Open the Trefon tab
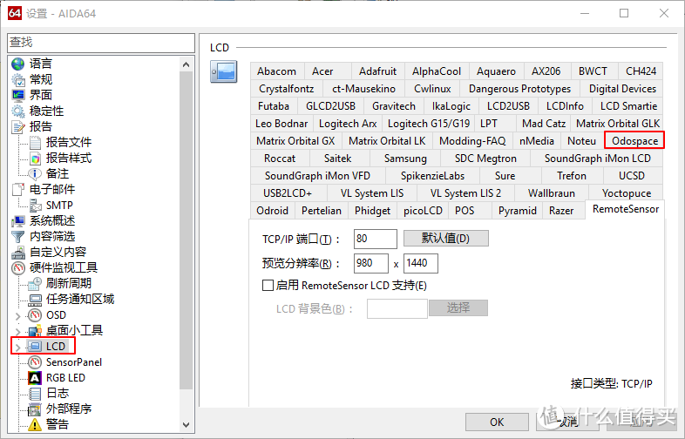Viewport: 685px width, 439px height. point(572,176)
